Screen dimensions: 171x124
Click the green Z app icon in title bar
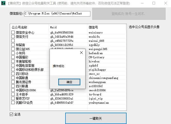click(3, 3)
